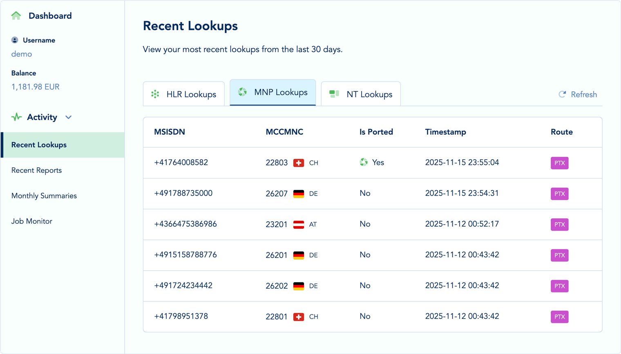This screenshot has width=621, height=354.
Task: Click the circular arrow refresh icon
Action: tap(561, 94)
